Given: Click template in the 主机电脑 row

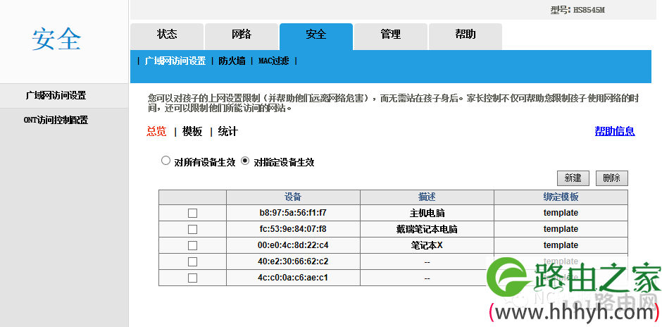Looking at the screenshot, I should [561, 213].
